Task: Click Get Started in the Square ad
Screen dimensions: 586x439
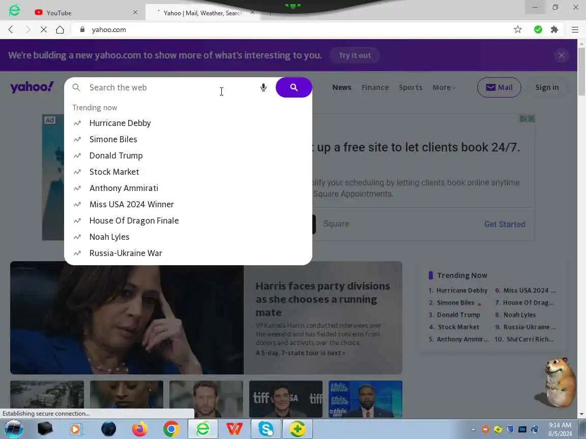Action: click(x=505, y=224)
